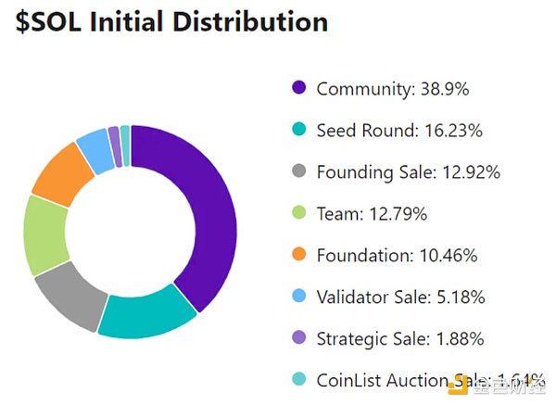556x405 pixels.
Task: Select the Founding Sale: 12.92% label
Action: [408, 172]
